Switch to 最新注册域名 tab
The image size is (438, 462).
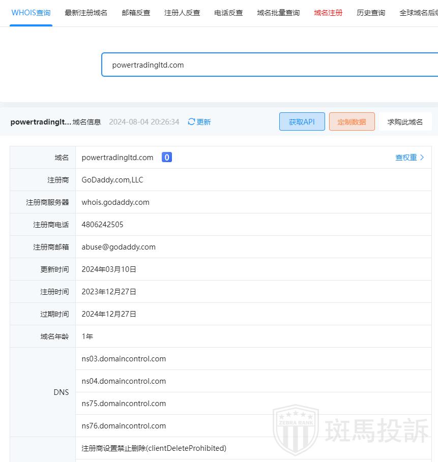point(86,13)
